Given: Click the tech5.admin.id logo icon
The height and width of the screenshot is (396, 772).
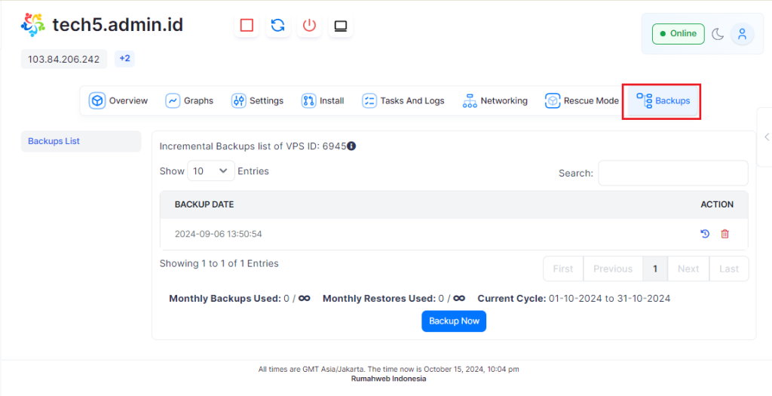Looking at the screenshot, I should click(33, 25).
